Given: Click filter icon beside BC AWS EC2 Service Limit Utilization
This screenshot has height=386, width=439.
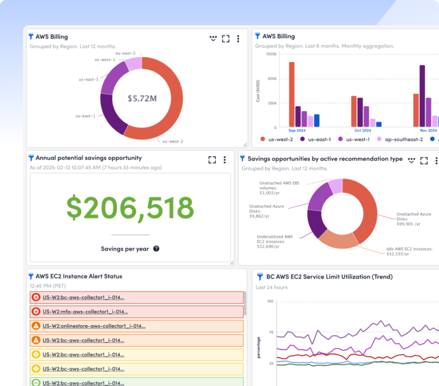Looking at the screenshot, I should [260, 277].
